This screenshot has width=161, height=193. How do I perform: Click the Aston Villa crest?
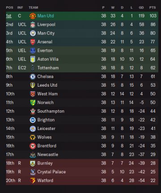coord(33,59)
